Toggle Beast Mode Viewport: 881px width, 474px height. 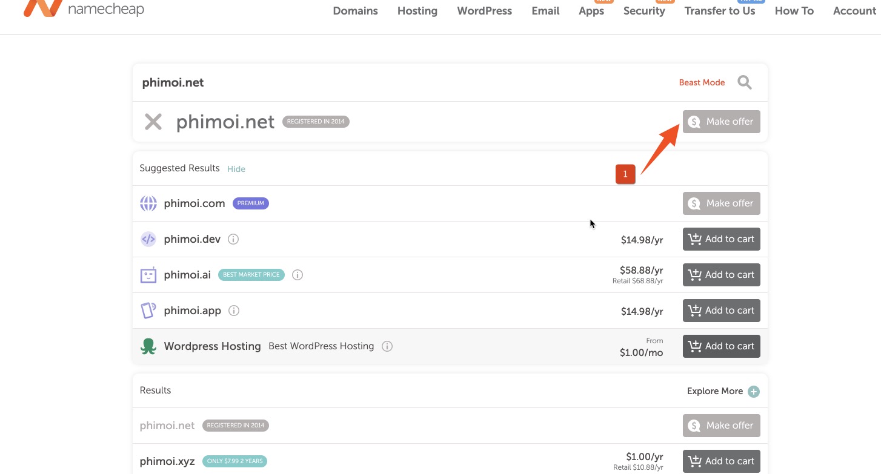(x=702, y=82)
